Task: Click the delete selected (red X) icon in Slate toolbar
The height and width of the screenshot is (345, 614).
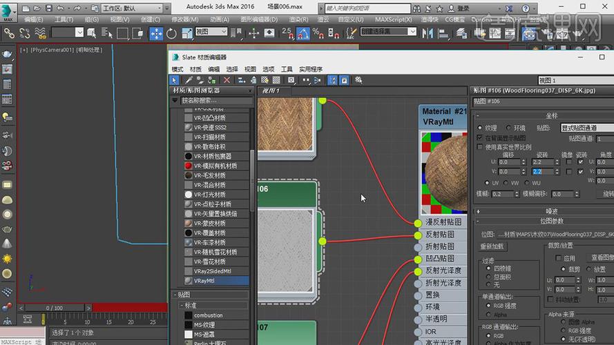Action: [x=227, y=80]
